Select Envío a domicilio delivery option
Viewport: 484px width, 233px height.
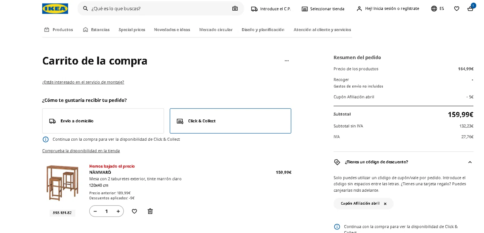tap(103, 121)
